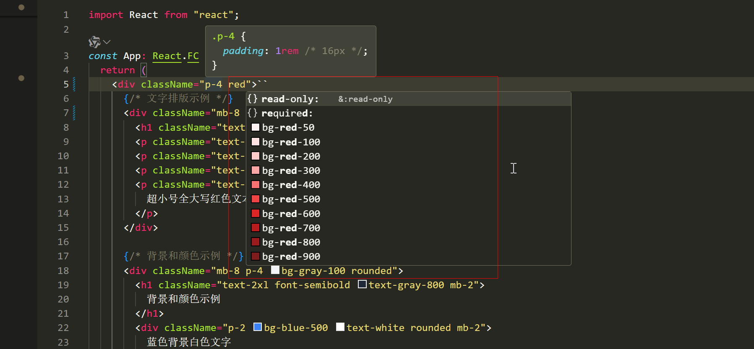Click the text-white color swatch on line 22
Image resolution: width=754 pixels, height=349 pixels.
[x=341, y=327]
